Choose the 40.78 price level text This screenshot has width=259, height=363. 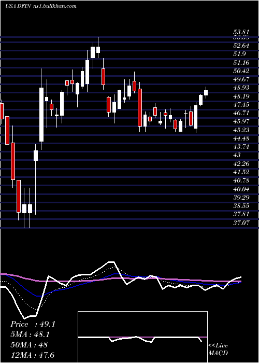[x=241, y=180]
